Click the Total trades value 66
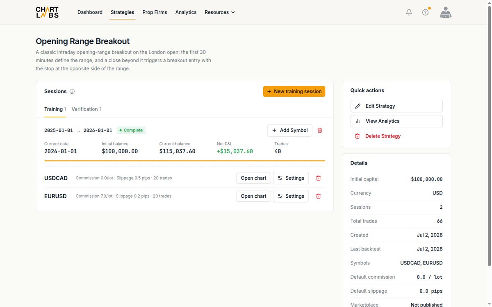This screenshot has height=307, width=492. (x=440, y=221)
